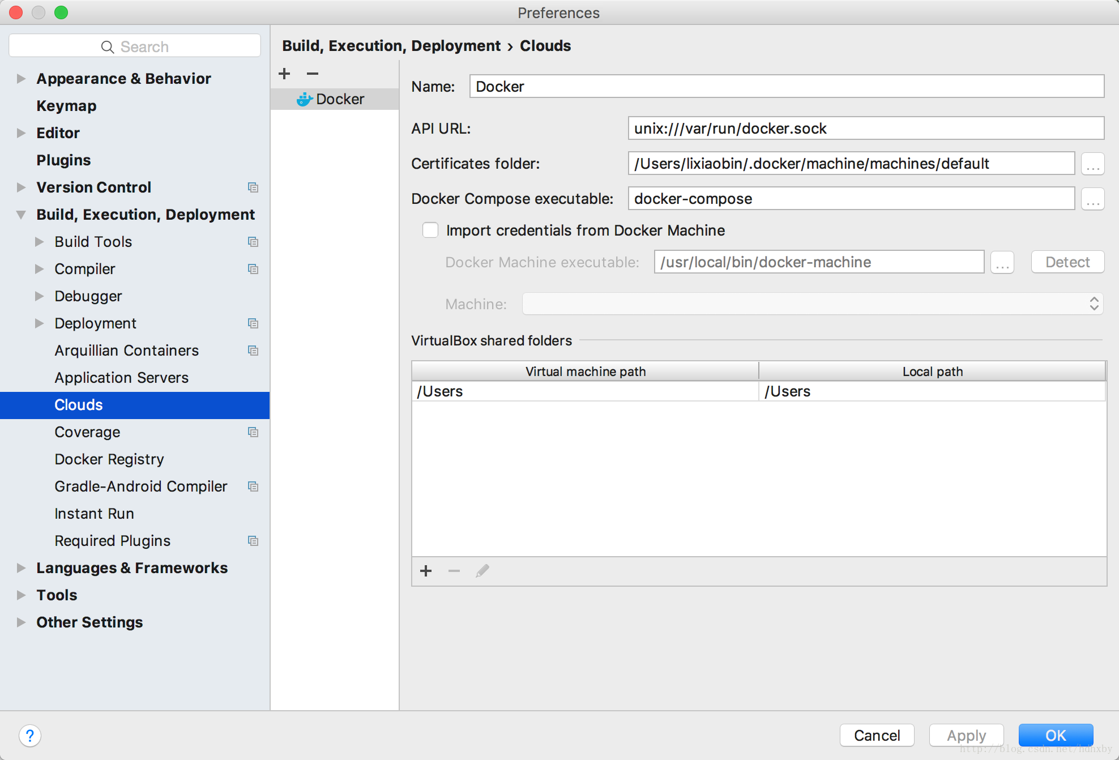
Task: Add a VirtualBox shared folder mapping
Action: (426, 571)
